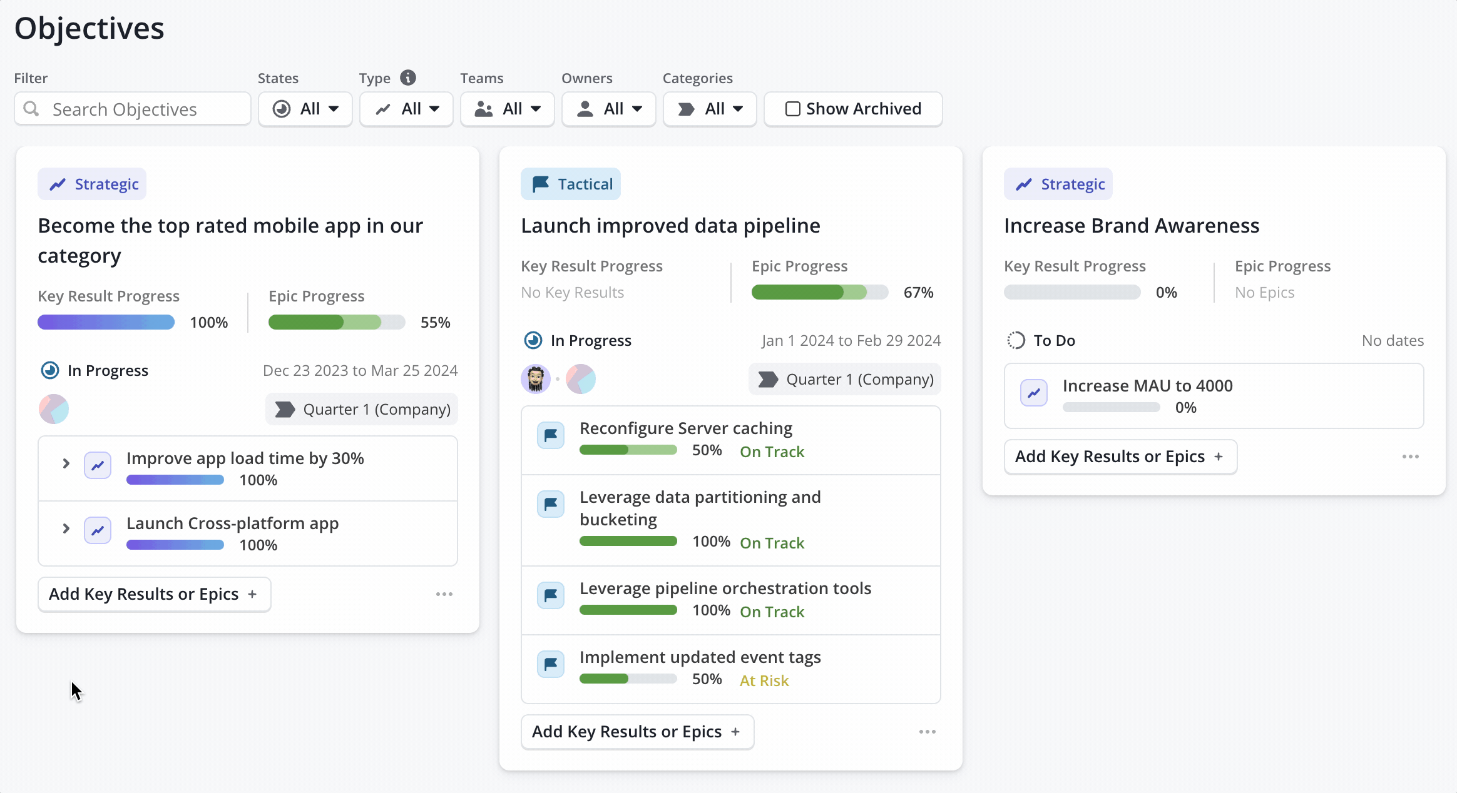Viewport: 1457px width, 793px height.
Task: Click the search magnifier icon in the filter bar
Action: coord(32,109)
